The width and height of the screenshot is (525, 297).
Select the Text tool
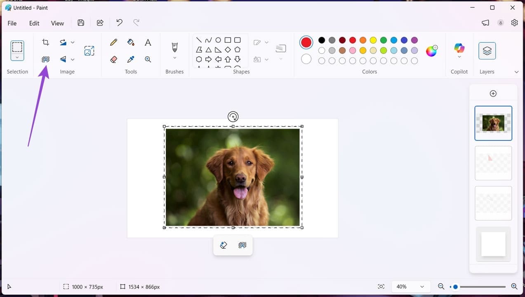pos(148,42)
